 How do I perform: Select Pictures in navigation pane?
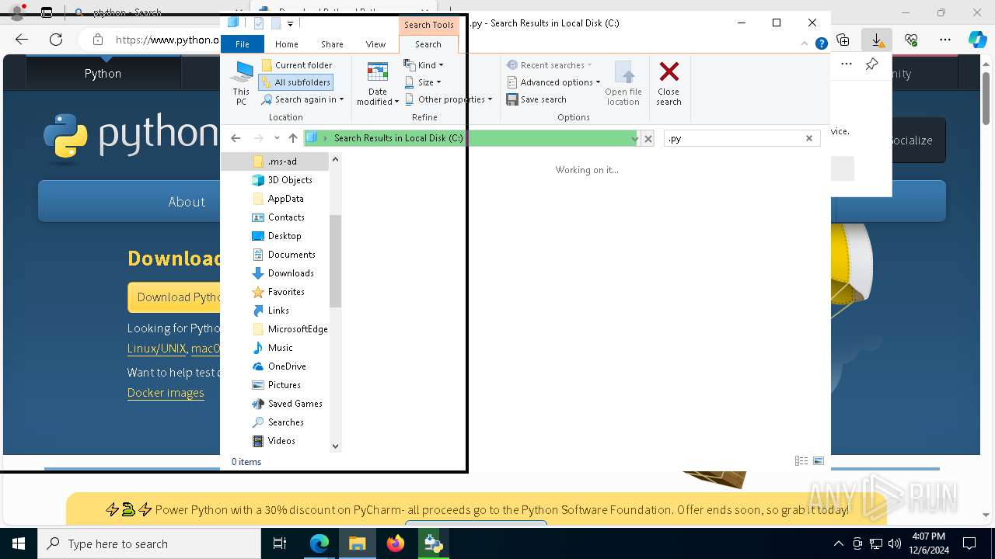pos(277,385)
